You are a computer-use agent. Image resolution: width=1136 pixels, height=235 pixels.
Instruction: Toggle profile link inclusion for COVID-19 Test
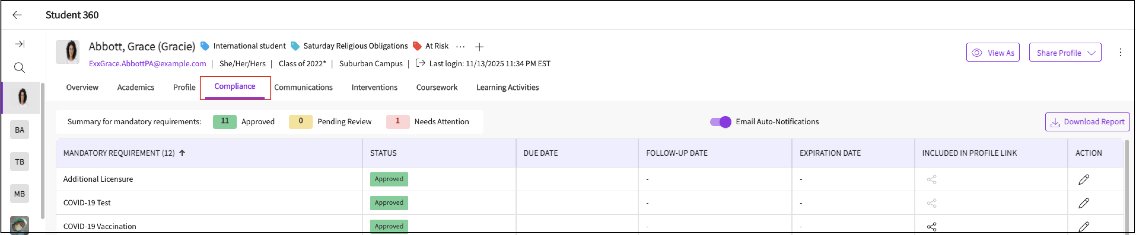coord(931,203)
